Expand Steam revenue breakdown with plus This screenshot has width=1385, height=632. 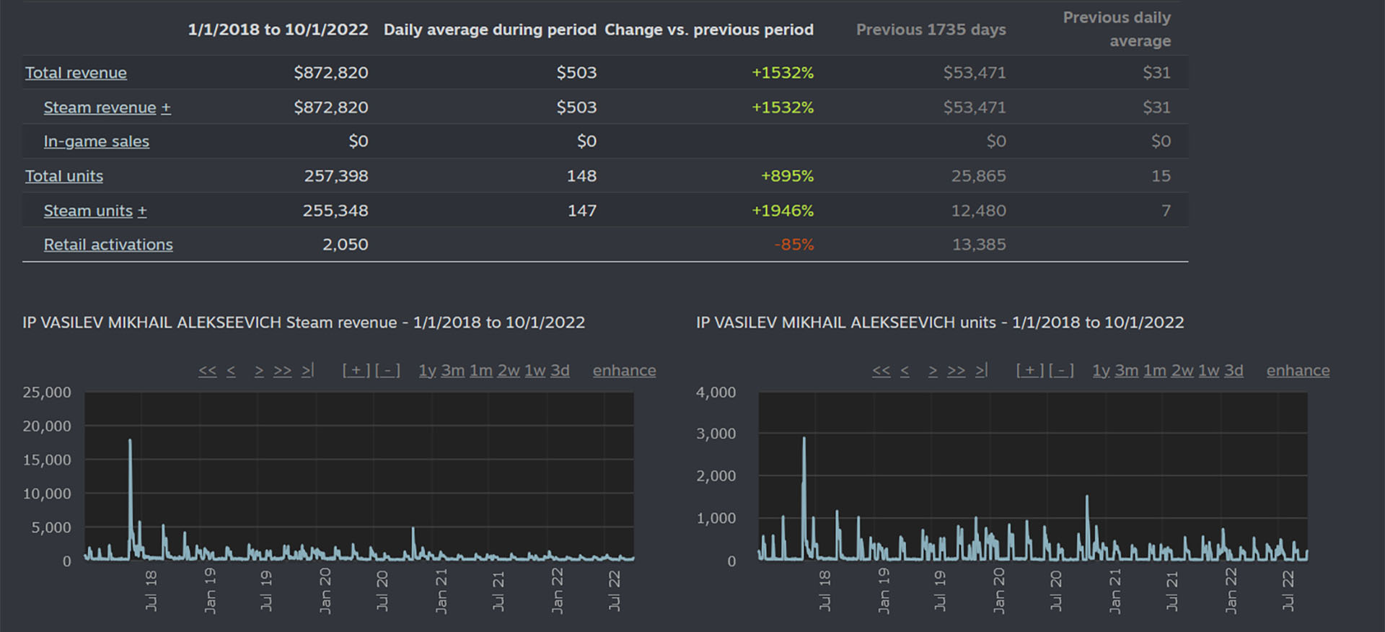click(166, 107)
